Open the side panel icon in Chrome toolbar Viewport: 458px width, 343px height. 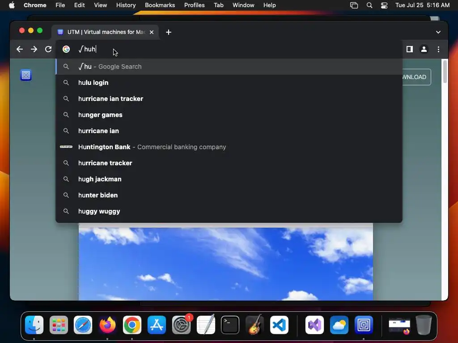pyautogui.click(x=410, y=49)
